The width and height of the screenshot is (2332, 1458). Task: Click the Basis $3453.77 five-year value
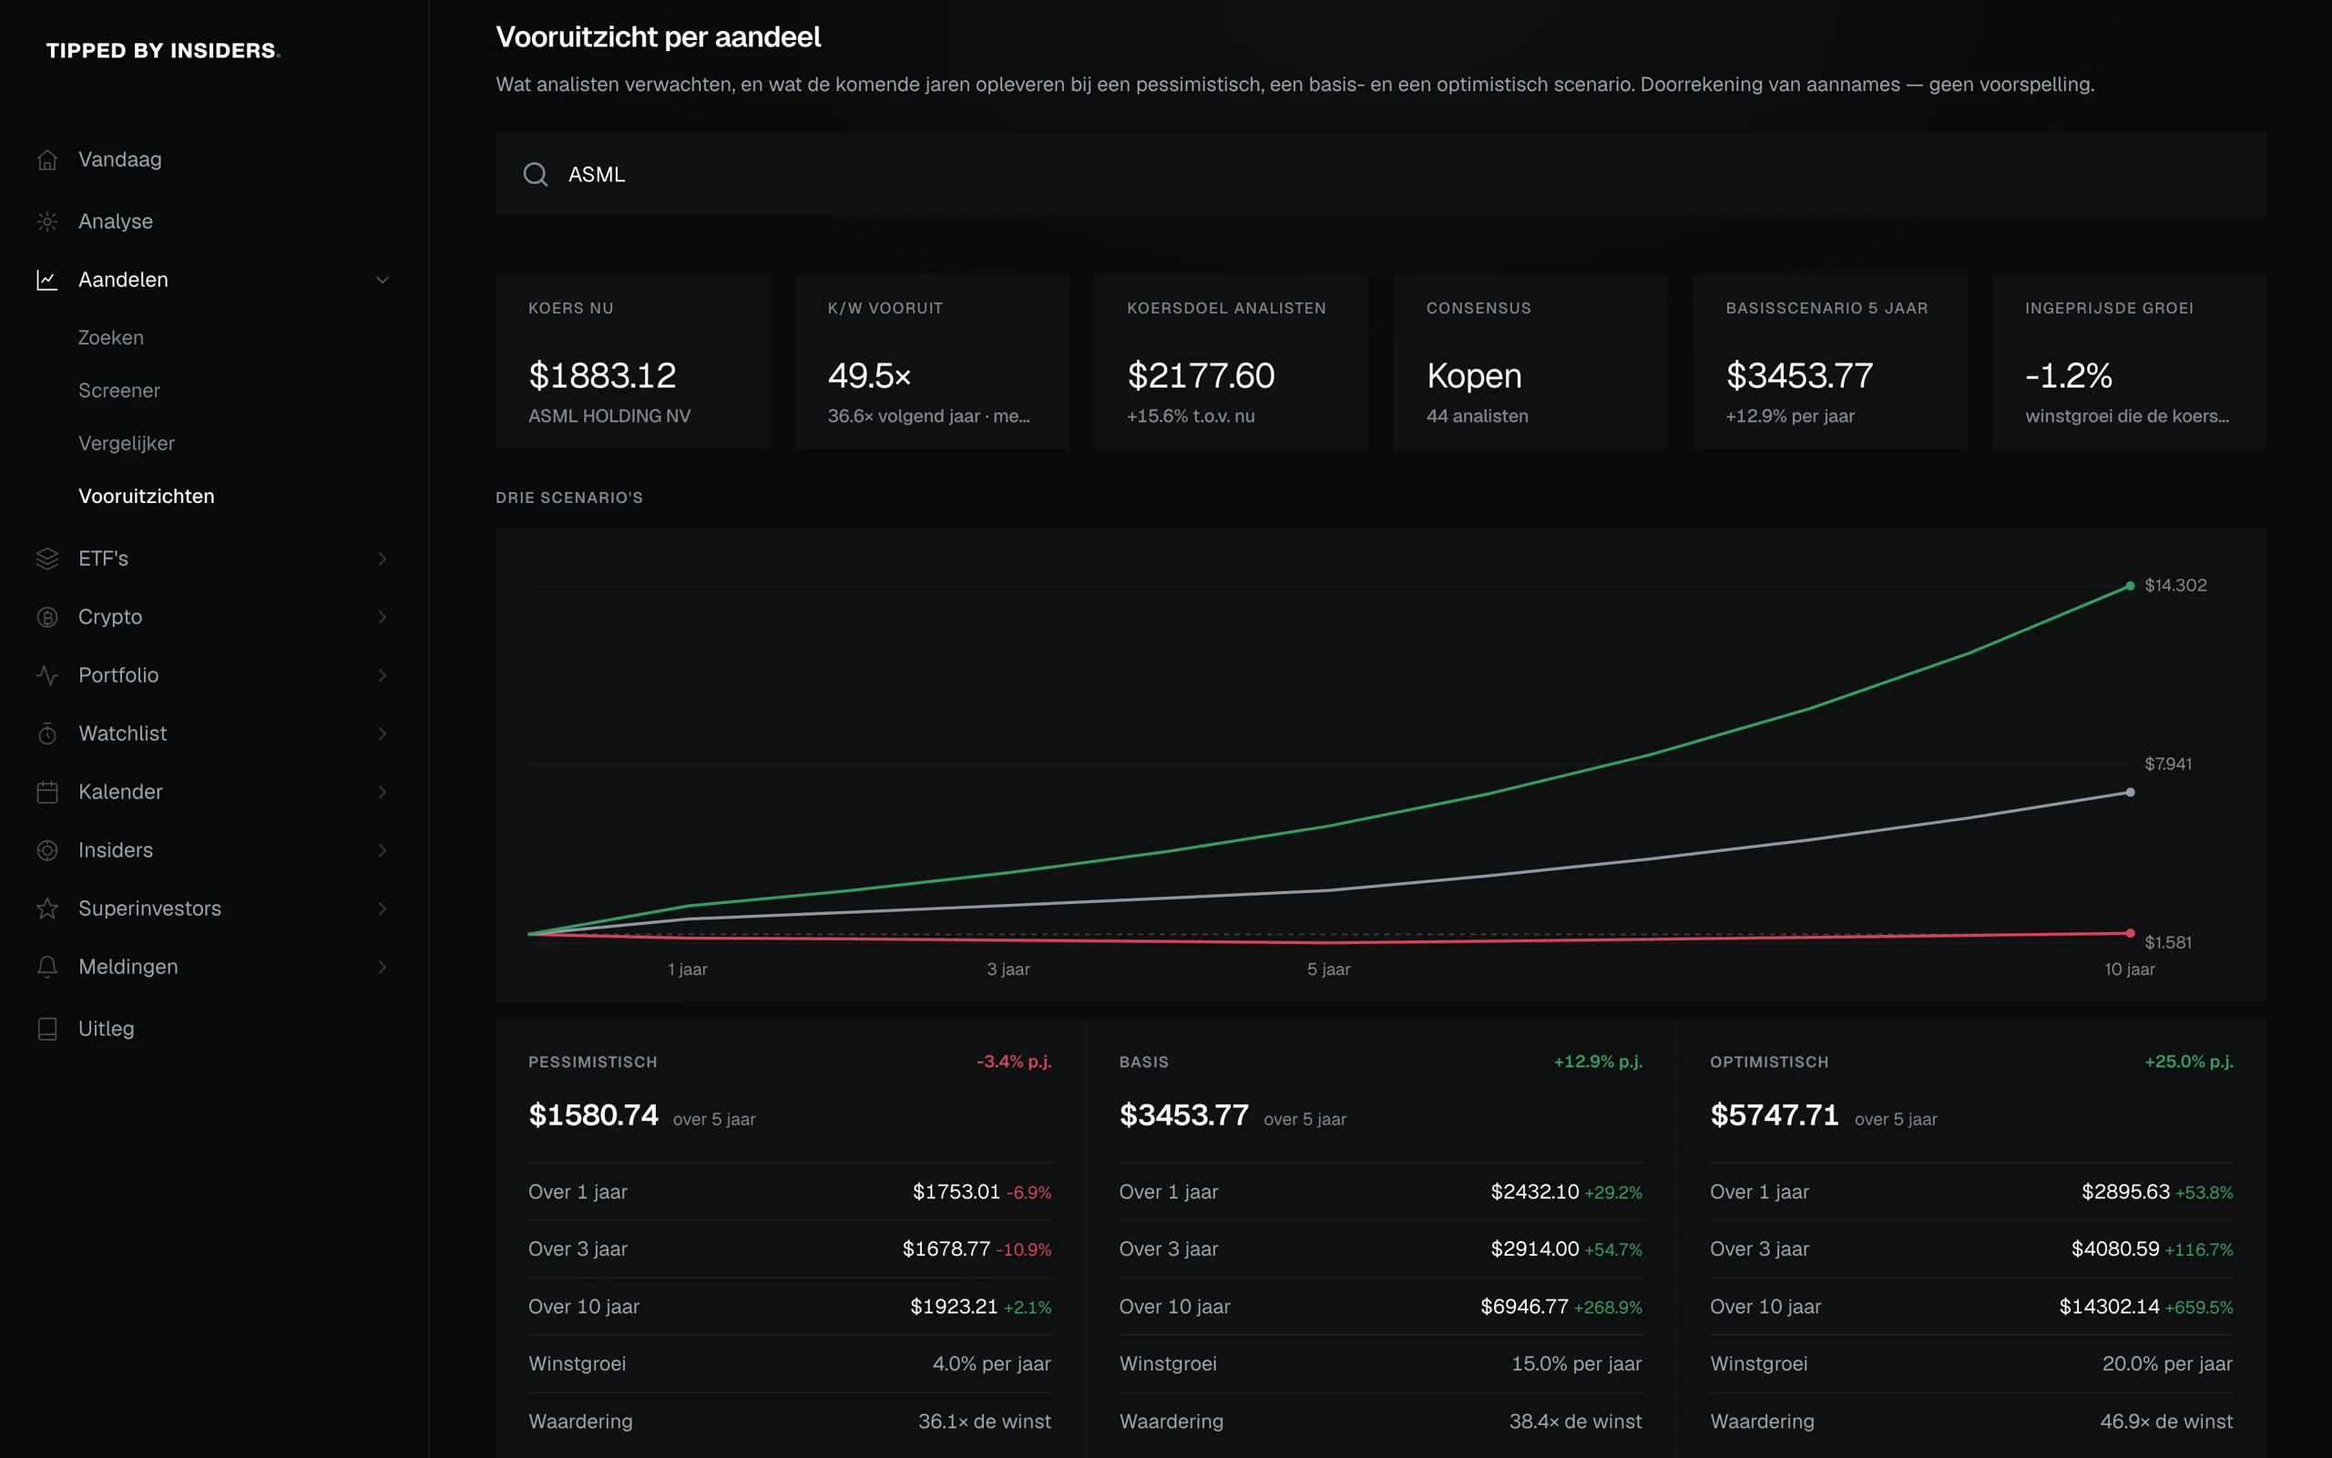[1183, 1115]
